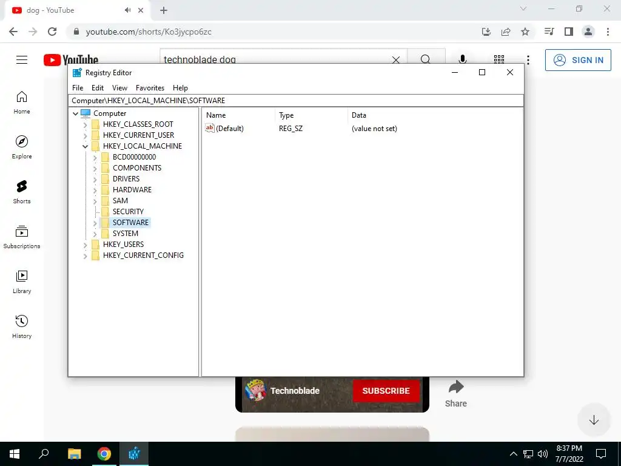Open Technoblade channel avatar
The width and height of the screenshot is (621, 466).
[255, 390]
